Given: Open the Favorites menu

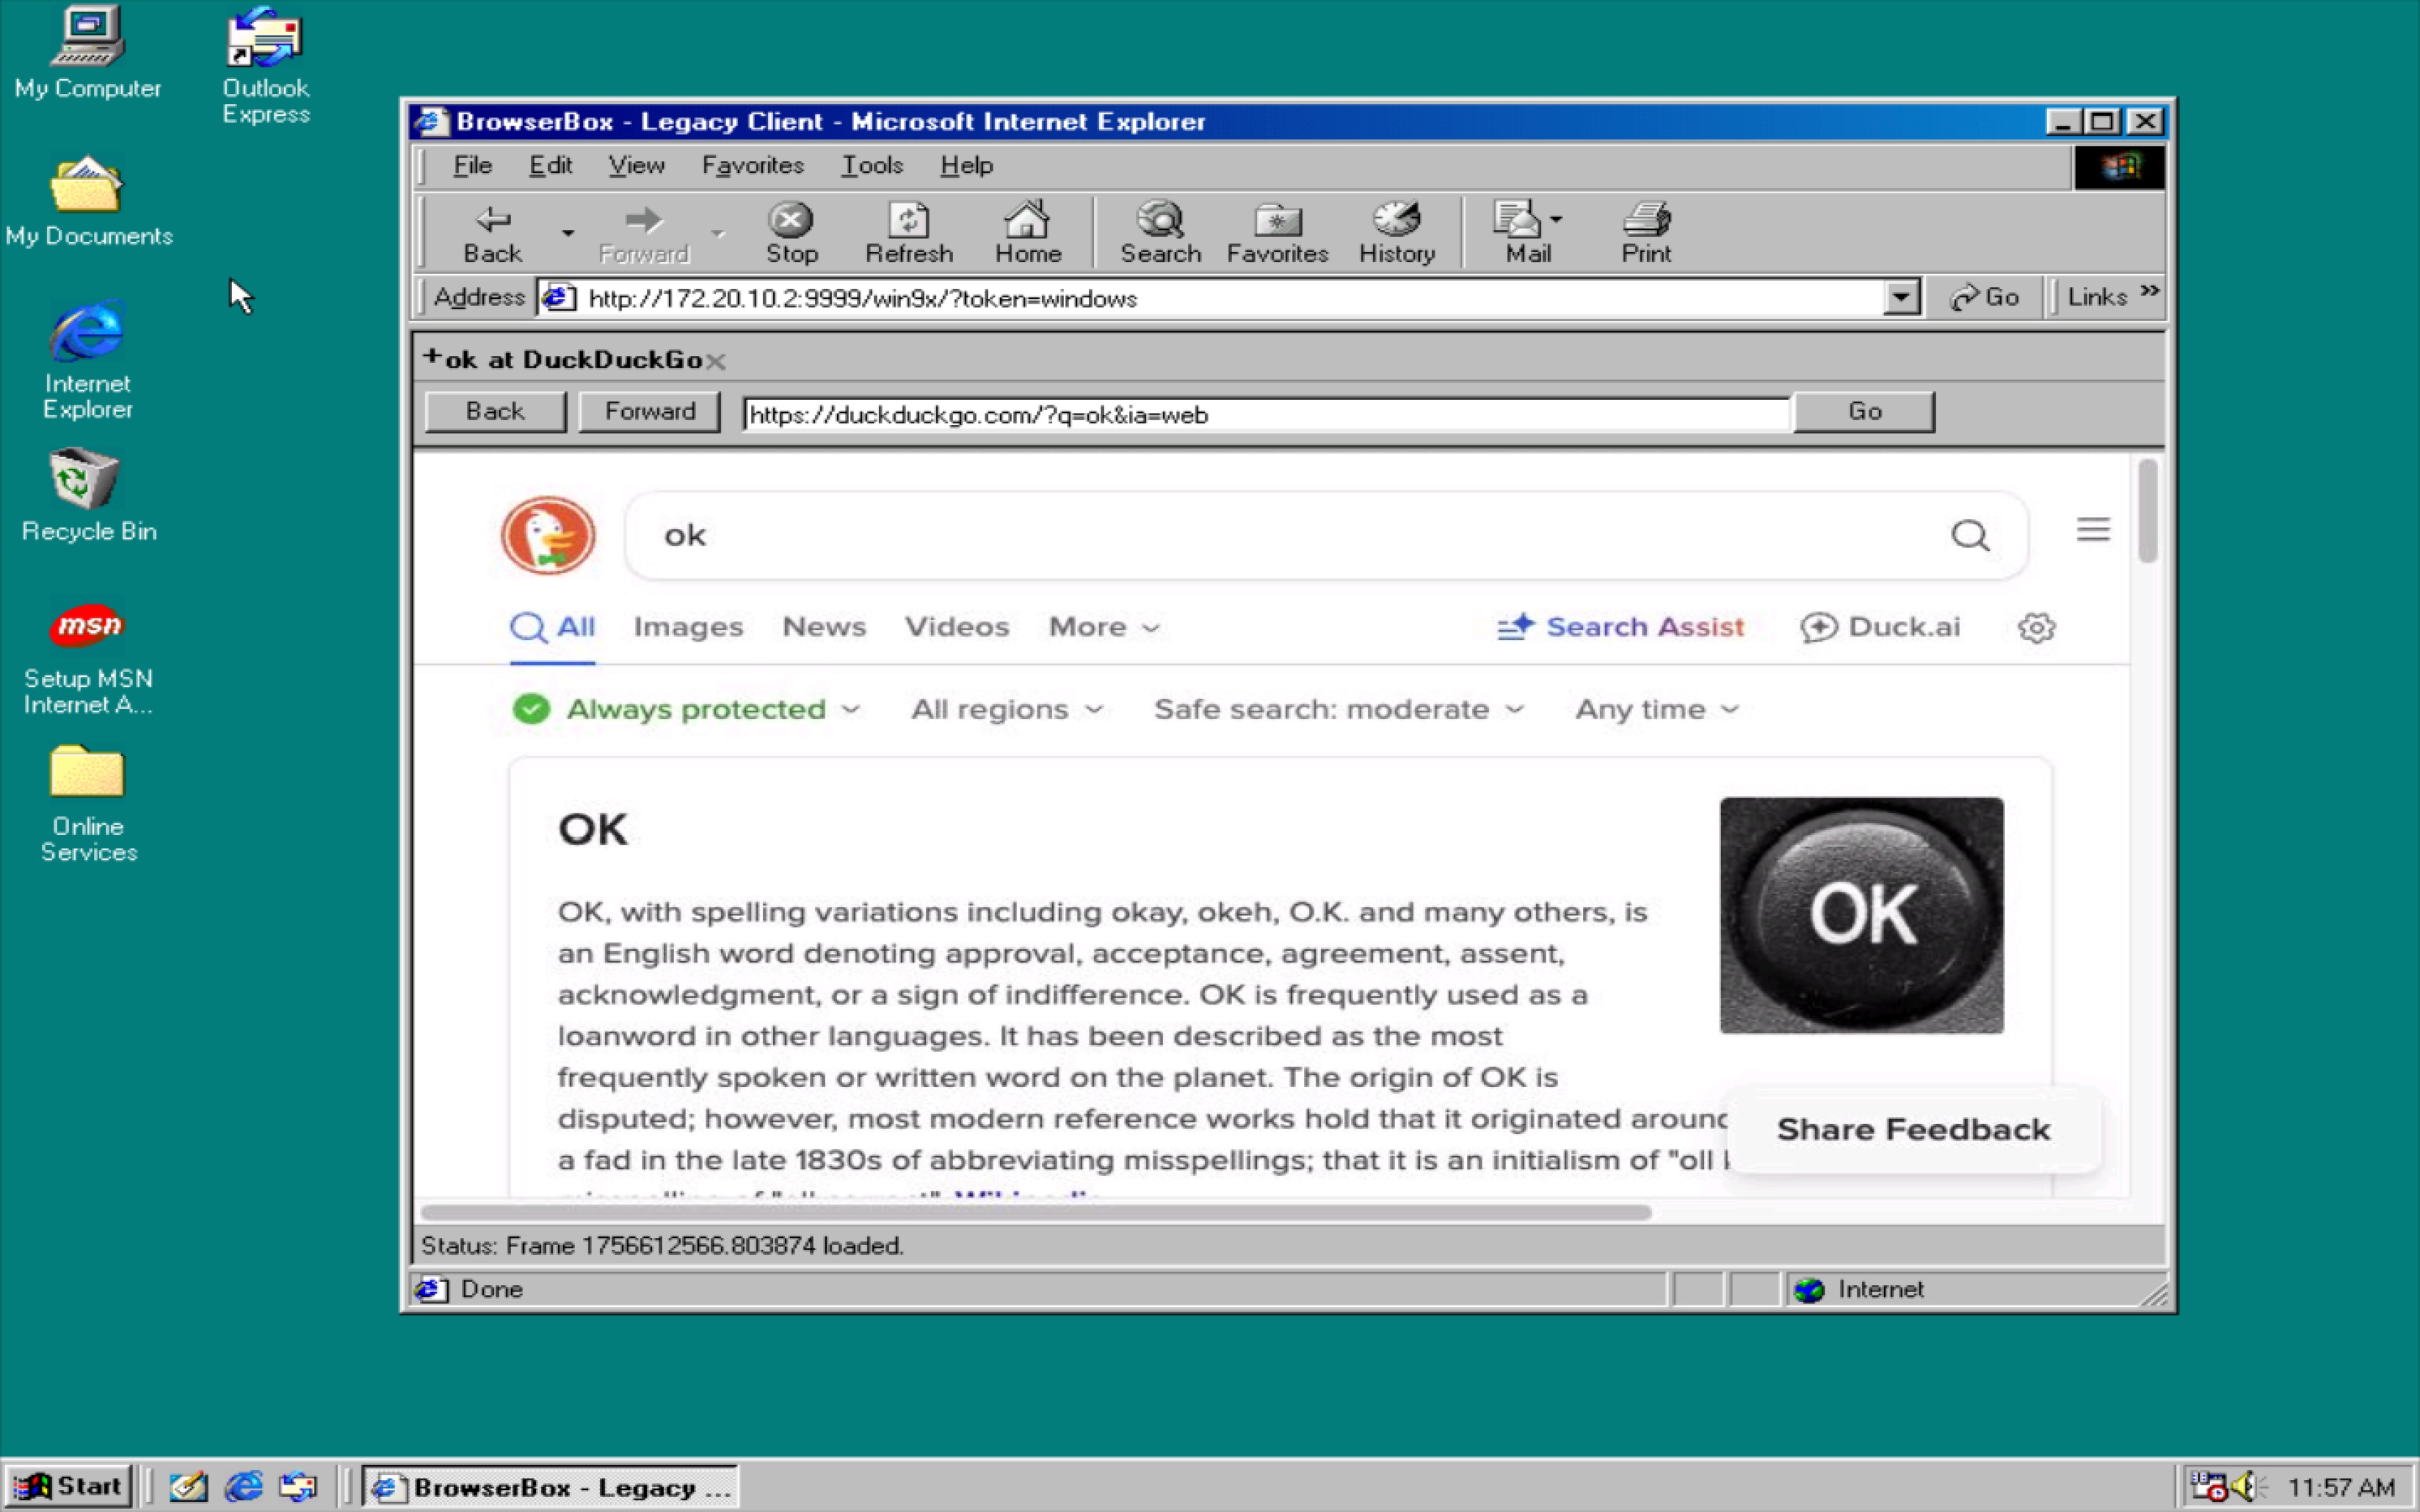Looking at the screenshot, I should click(752, 165).
